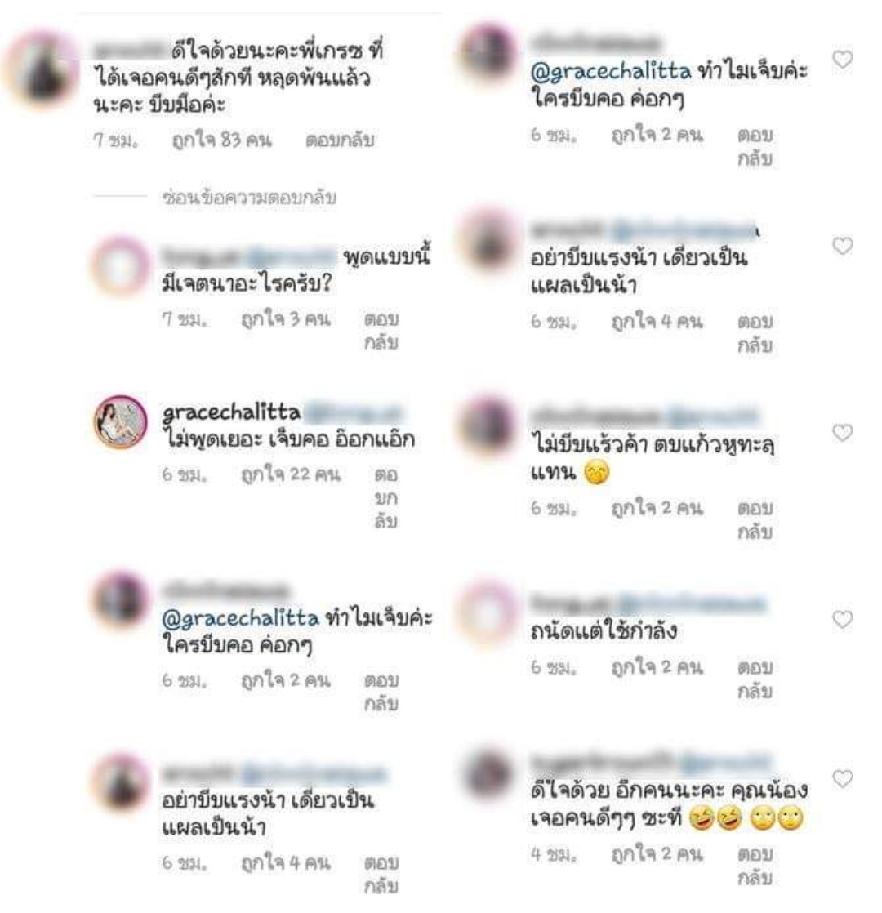Reply to 'ดีใจด้วย อีกคนนะคะ' comment
This screenshot has height=913, width=882.
coord(755,866)
